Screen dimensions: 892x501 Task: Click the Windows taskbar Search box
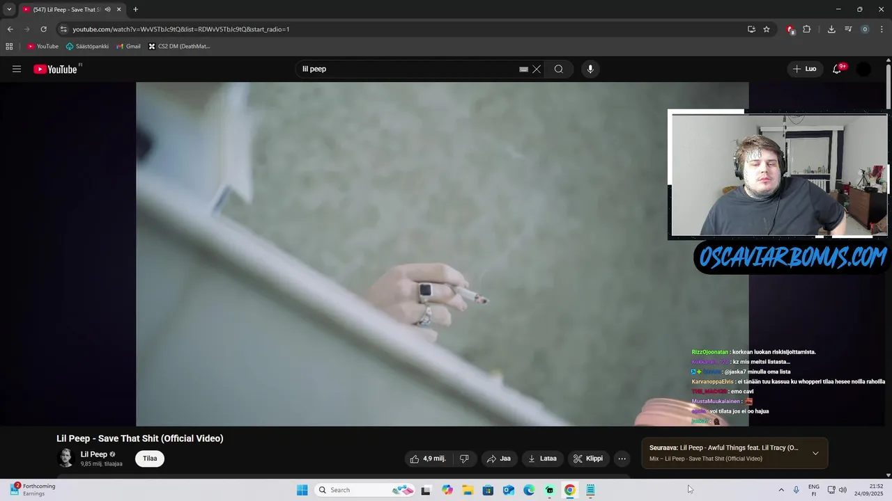coord(364,490)
